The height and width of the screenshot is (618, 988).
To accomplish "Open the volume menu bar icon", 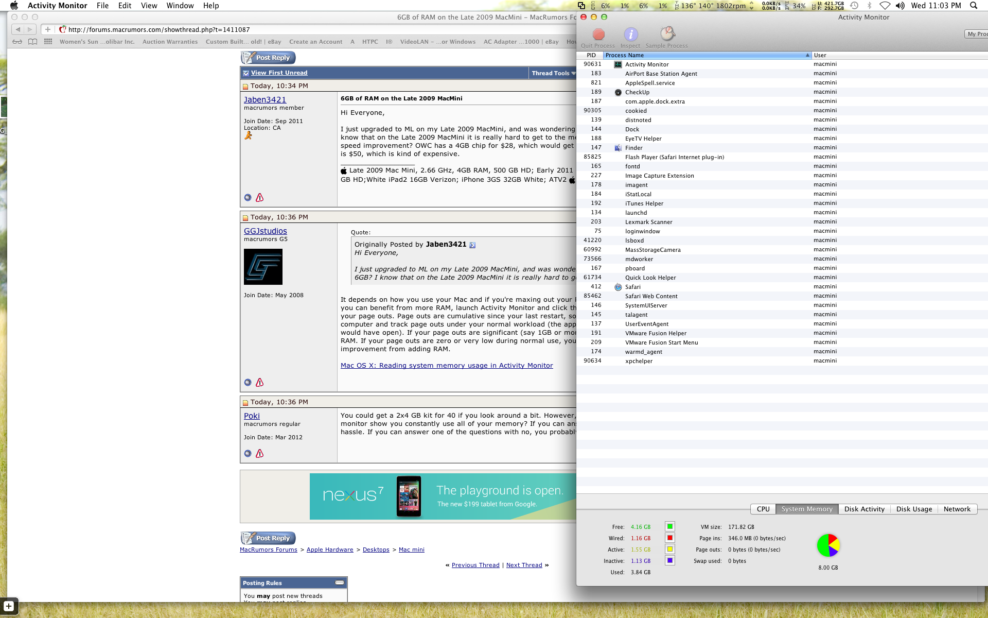I will (900, 6).
